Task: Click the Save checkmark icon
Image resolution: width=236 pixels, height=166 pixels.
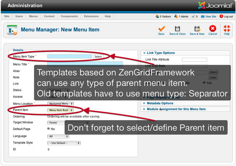Action: coord(161,28)
